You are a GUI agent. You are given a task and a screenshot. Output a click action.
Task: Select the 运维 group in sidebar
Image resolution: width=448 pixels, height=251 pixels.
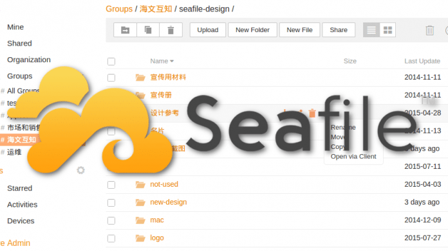[x=14, y=152]
